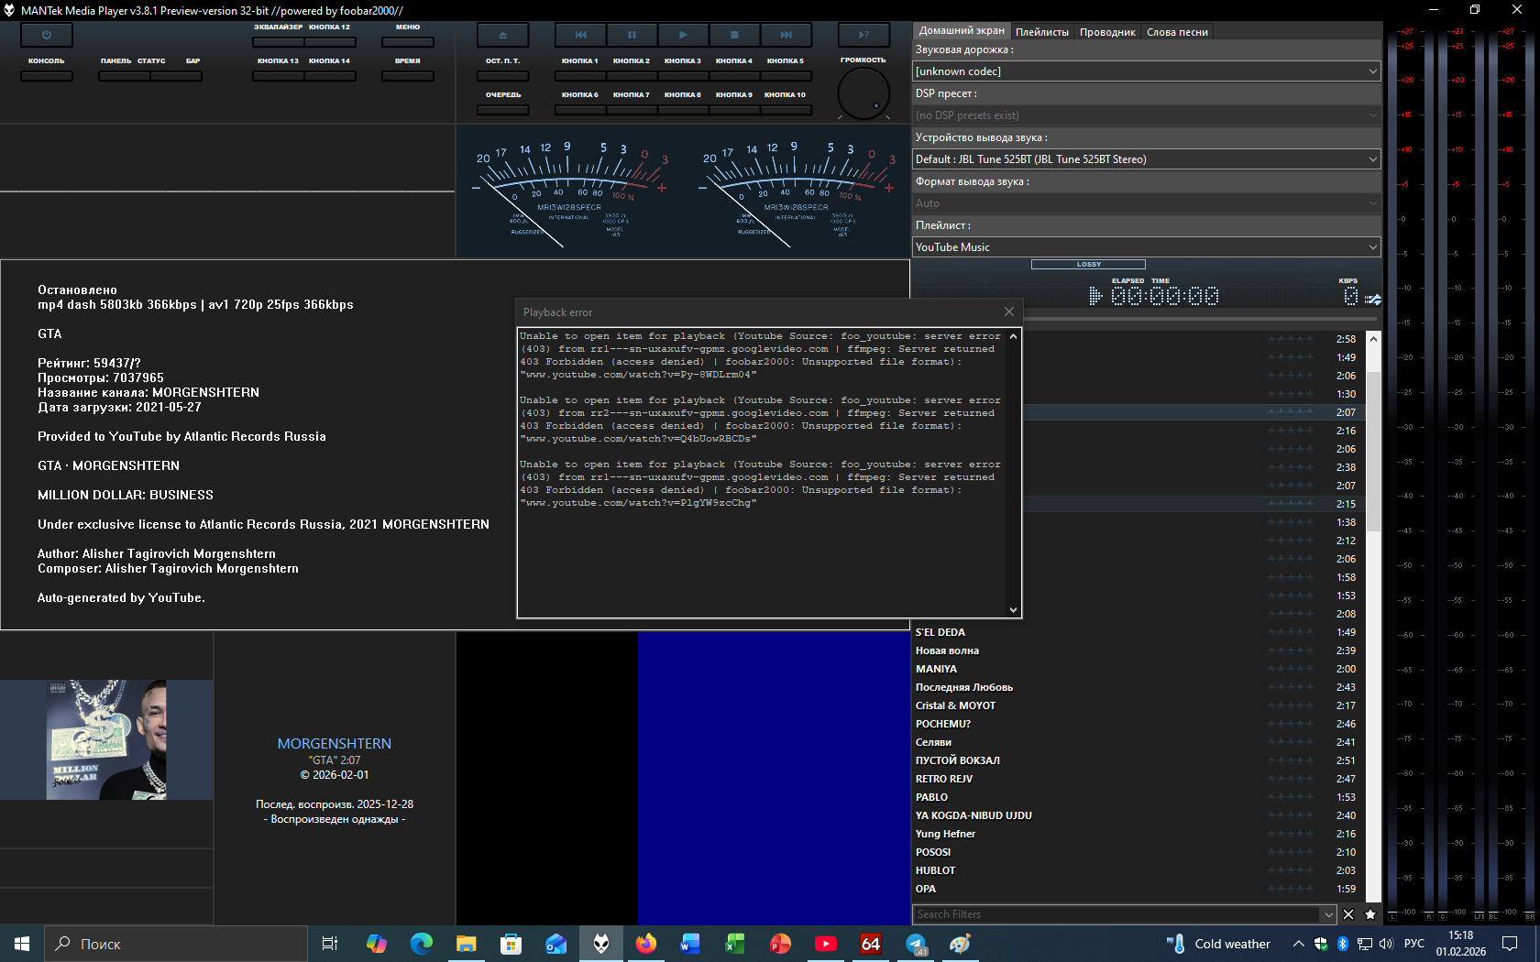Pause playback using the pause button
Viewport: 1540px width, 962px height.
pyautogui.click(x=632, y=35)
